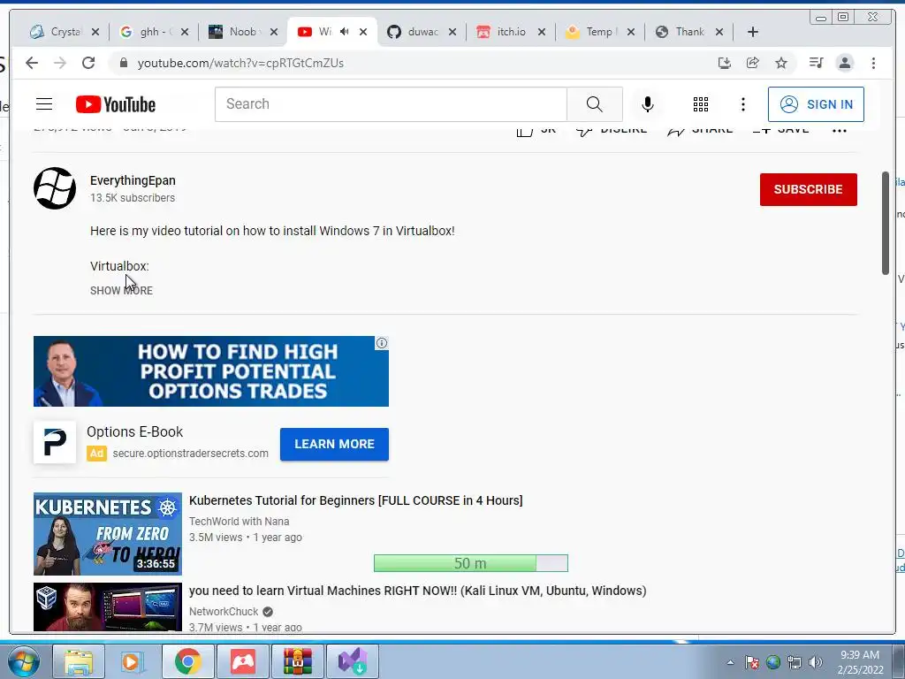Open Kubernetes Tutorial for Beginners title
Viewport: 905px width, 679px height.
355,500
